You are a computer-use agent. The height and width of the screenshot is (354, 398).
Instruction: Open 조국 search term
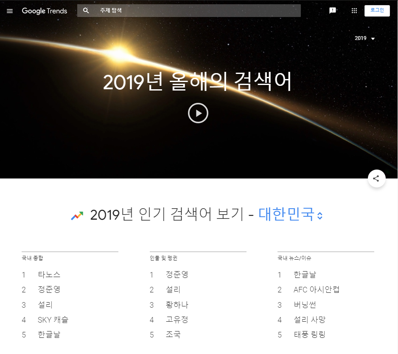[x=173, y=335]
